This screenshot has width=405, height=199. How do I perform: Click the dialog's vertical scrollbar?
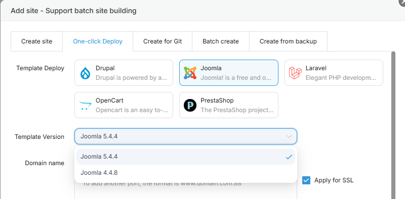(393, 125)
